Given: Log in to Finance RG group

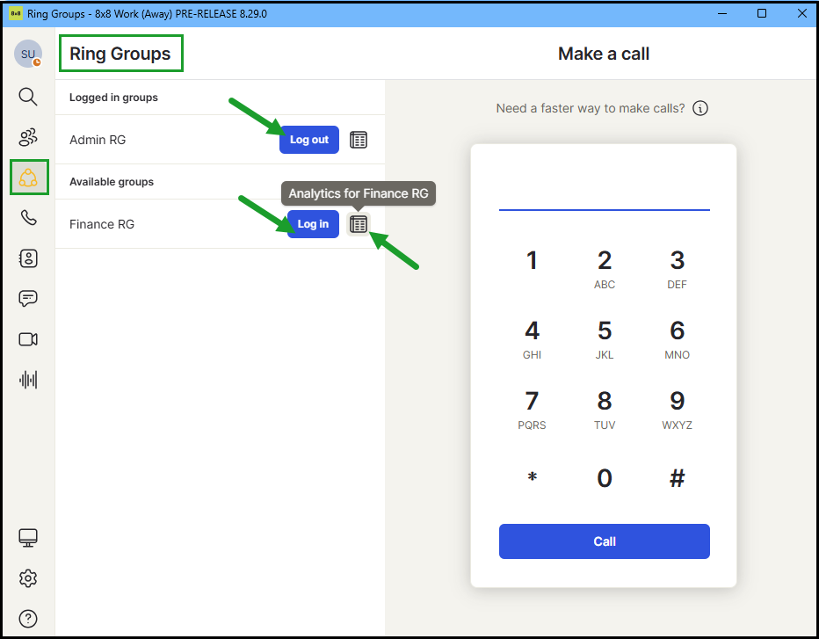Looking at the screenshot, I should [x=313, y=224].
